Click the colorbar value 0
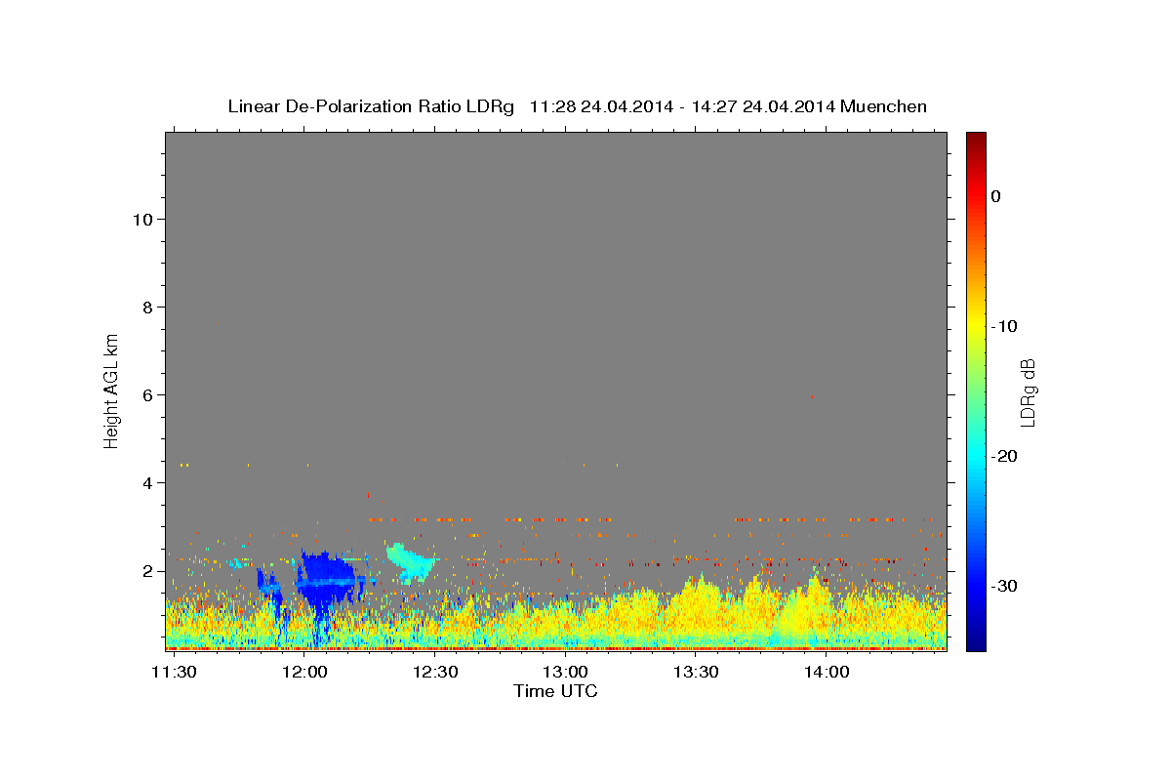1171x781 pixels. 995,196
